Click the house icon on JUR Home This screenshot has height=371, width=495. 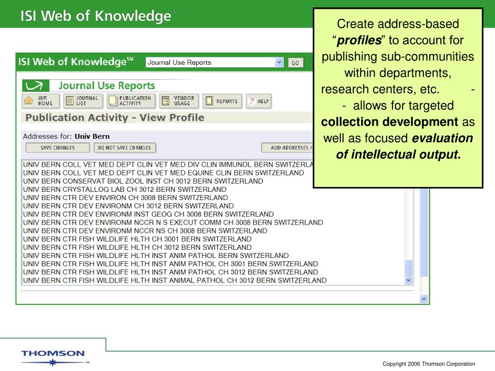[x=29, y=100]
